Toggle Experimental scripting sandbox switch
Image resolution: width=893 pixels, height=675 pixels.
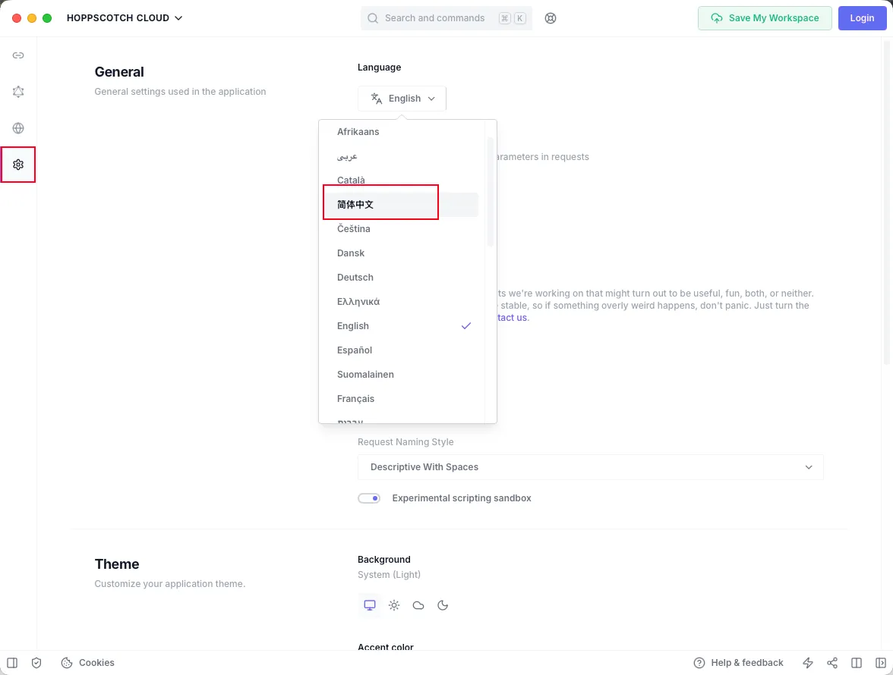pos(369,498)
